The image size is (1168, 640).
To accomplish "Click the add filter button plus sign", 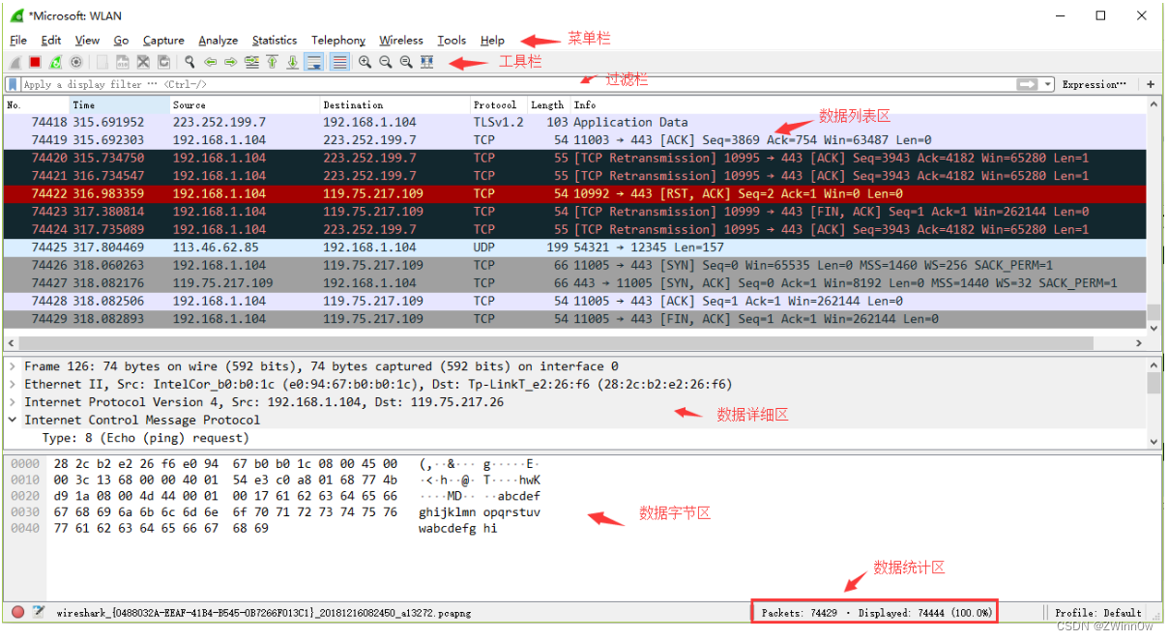I will coord(1151,84).
